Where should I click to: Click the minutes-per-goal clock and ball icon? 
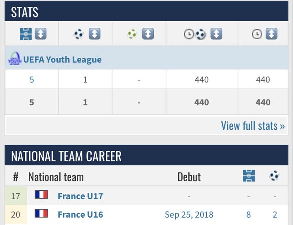point(195,34)
